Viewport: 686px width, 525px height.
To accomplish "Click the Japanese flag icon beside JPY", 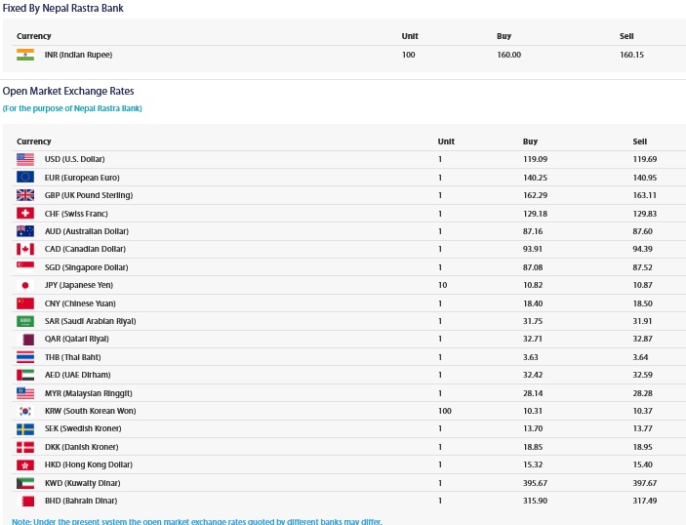I will [25, 285].
